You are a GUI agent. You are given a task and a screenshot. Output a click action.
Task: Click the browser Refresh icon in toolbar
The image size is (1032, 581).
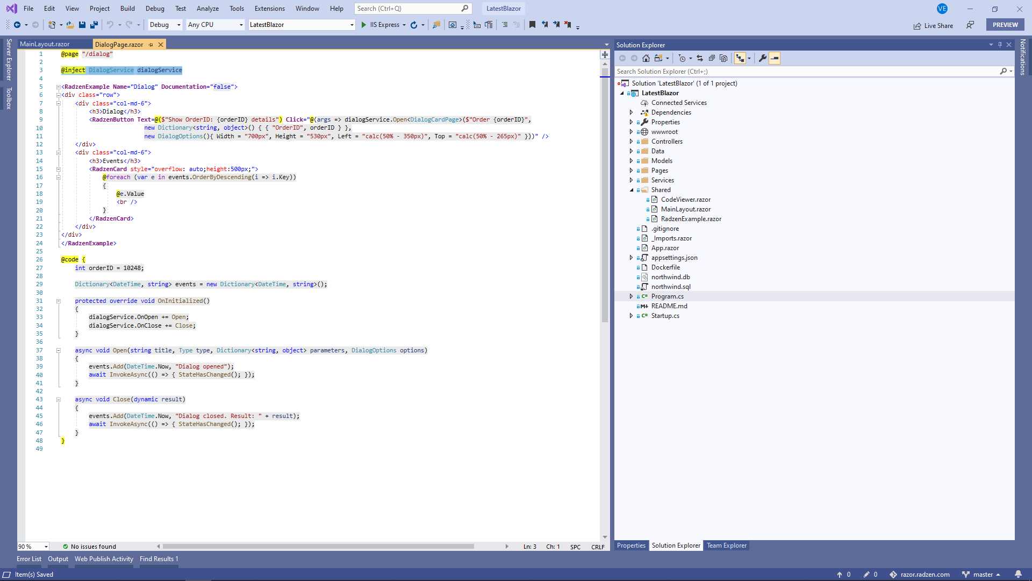point(414,25)
